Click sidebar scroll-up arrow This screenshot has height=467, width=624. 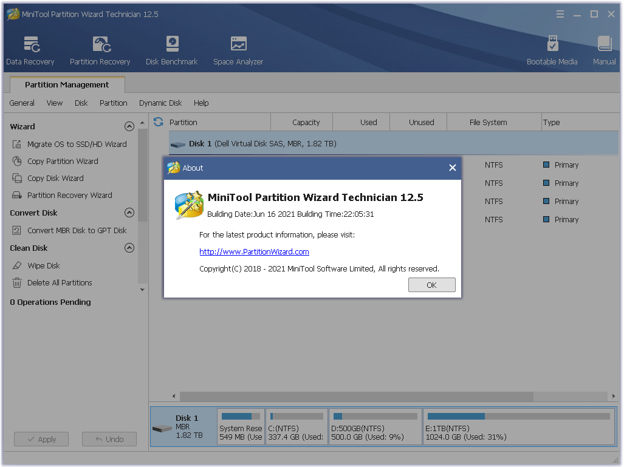tap(142, 123)
